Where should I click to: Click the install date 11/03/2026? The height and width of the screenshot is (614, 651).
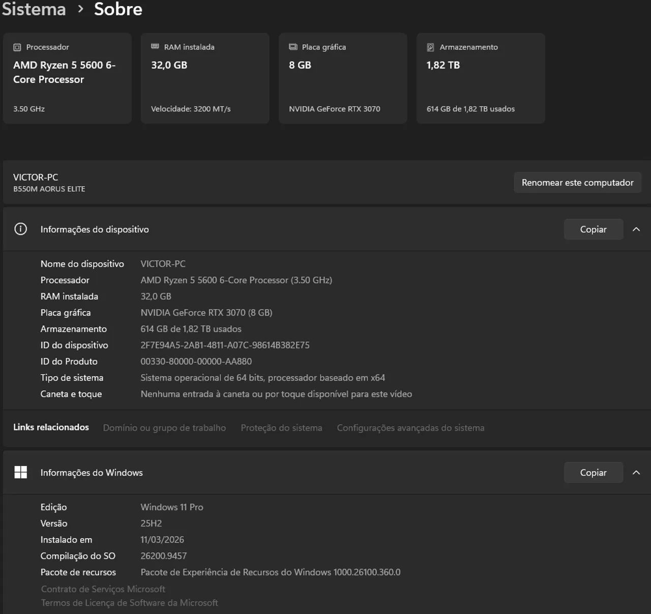[x=162, y=540]
